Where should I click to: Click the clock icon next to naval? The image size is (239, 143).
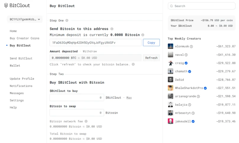pos(186,55)
